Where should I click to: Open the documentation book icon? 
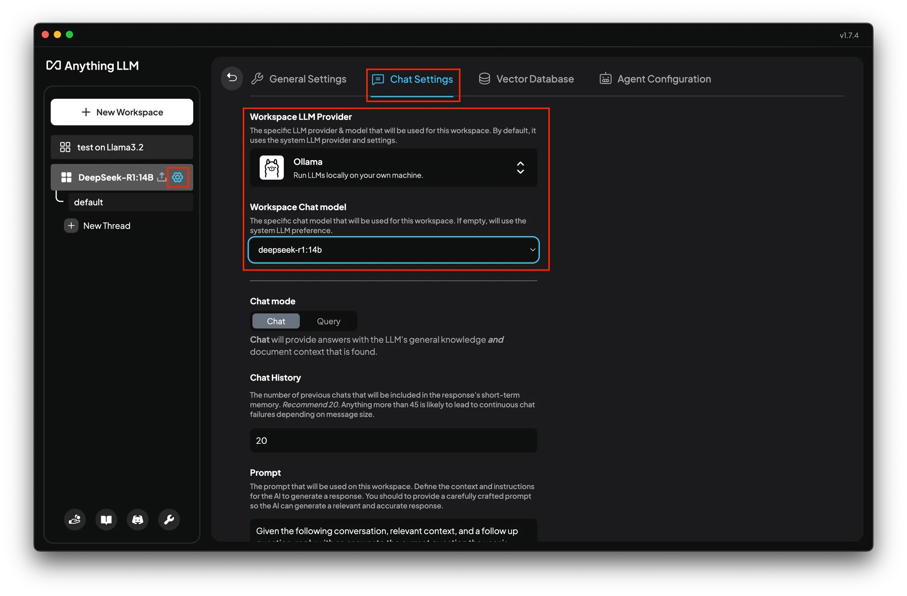pyautogui.click(x=106, y=519)
